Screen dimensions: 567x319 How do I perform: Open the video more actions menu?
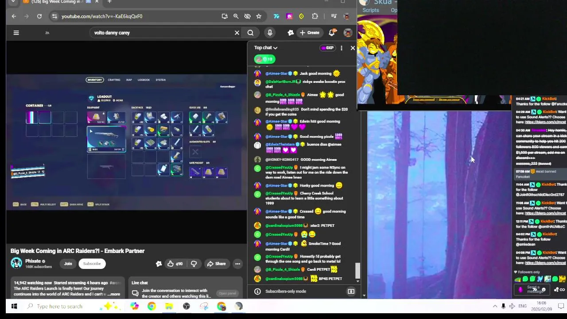[x=237, y=264]
